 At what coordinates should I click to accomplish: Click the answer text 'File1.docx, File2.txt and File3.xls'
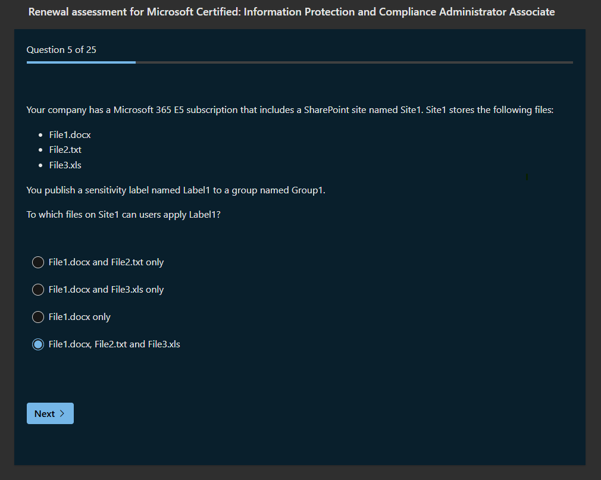click(114, 344)
